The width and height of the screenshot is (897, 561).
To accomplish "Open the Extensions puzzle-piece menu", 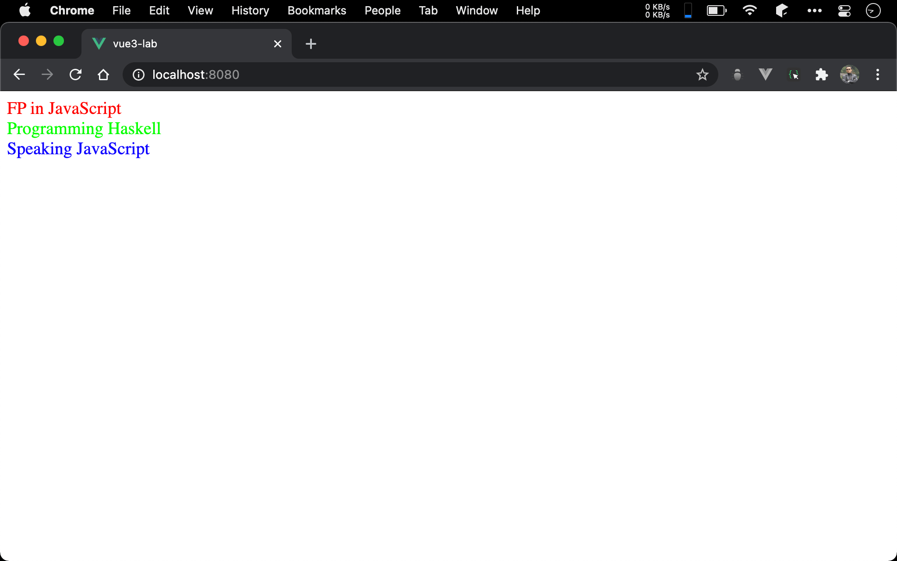I will click(821, 75).
